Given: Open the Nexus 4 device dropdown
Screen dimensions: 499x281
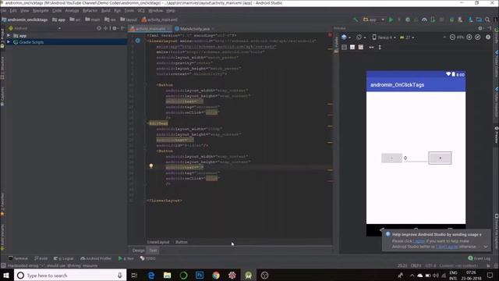Looking at the screenshot, I should pos(384,37).
